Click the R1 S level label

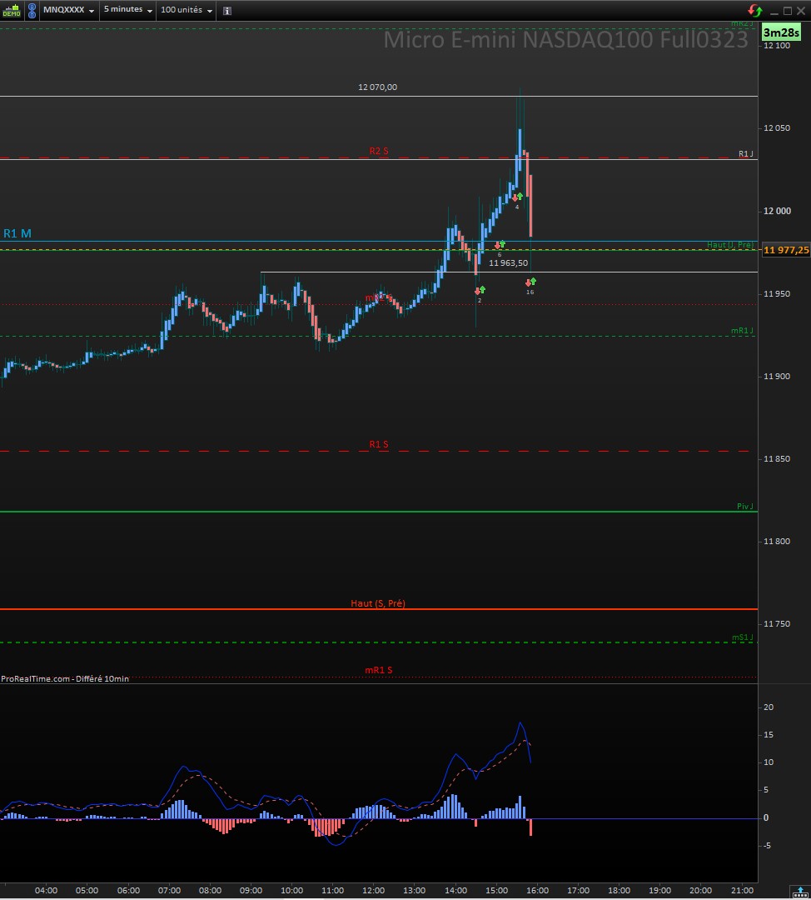379,444
